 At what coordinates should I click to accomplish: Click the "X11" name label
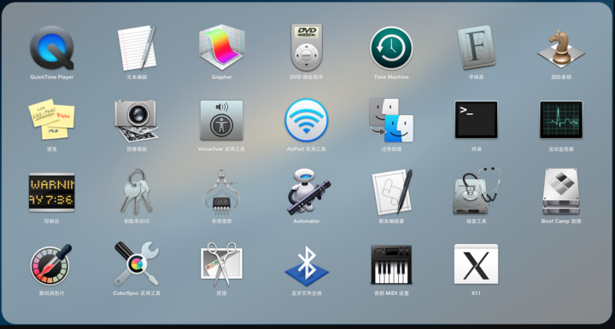(476, 293)
